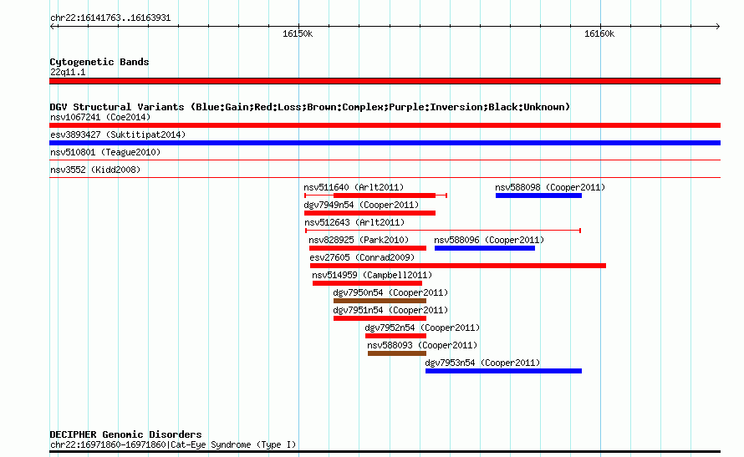Open the esv27605 (Conrad2009) label
The width and height of the screenshot is (744, 457).
[362, 257]
